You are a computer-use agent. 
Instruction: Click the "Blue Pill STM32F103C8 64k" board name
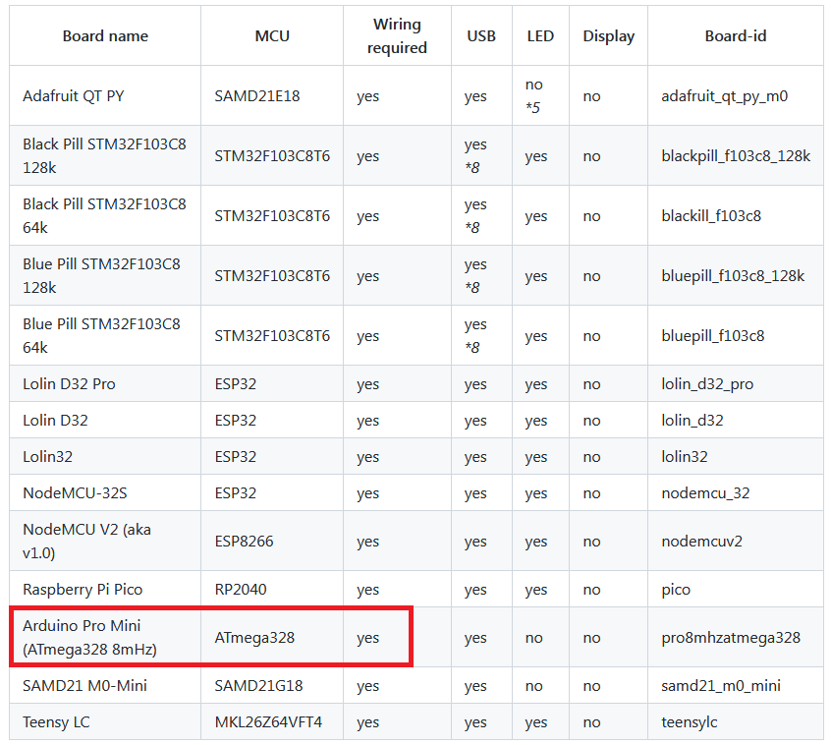101,335
